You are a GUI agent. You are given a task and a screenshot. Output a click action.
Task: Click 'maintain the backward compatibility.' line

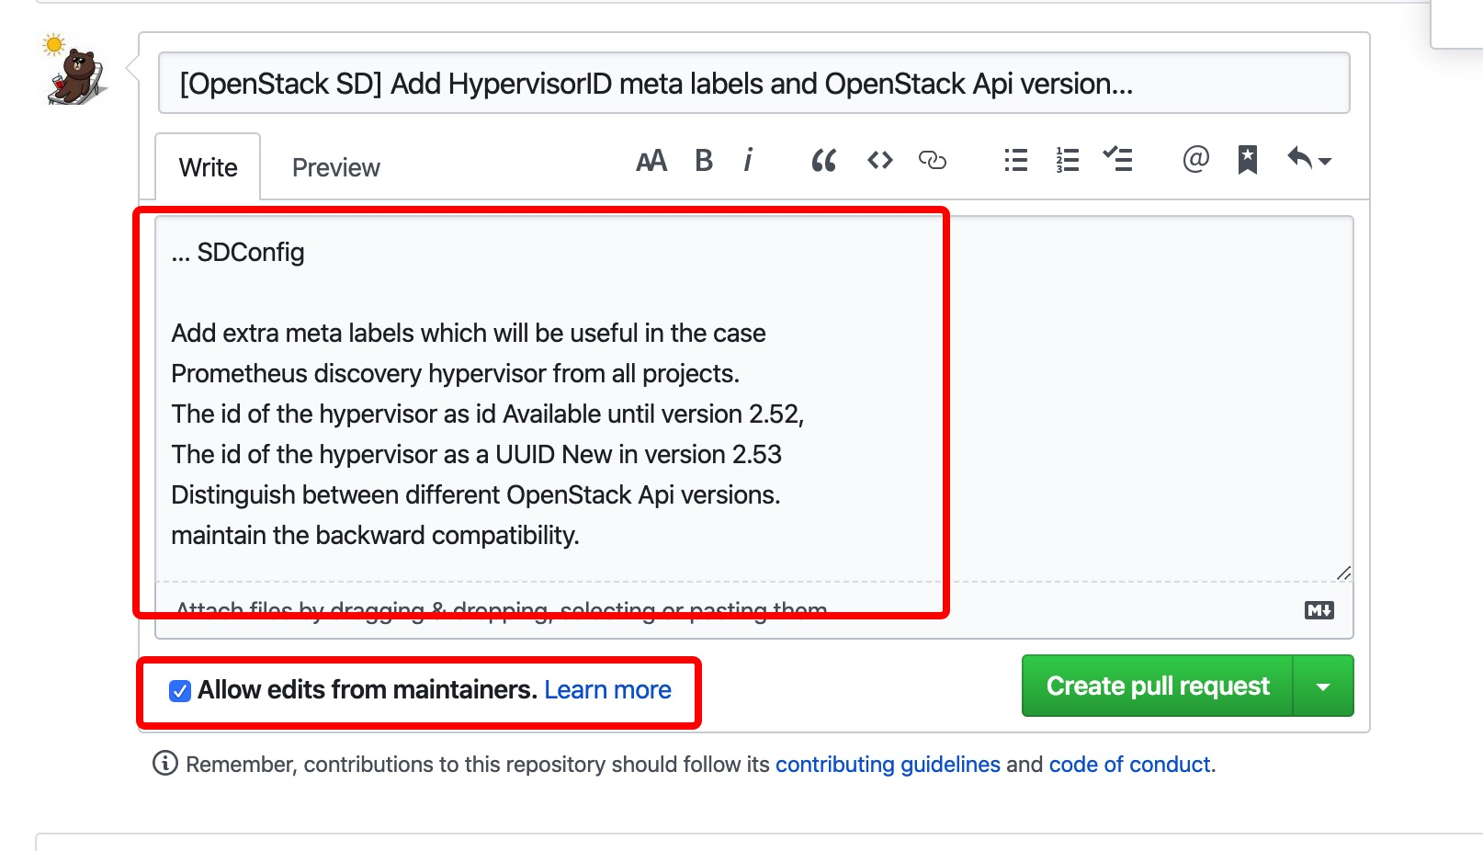pyautogui.click(x=375, y=535)
